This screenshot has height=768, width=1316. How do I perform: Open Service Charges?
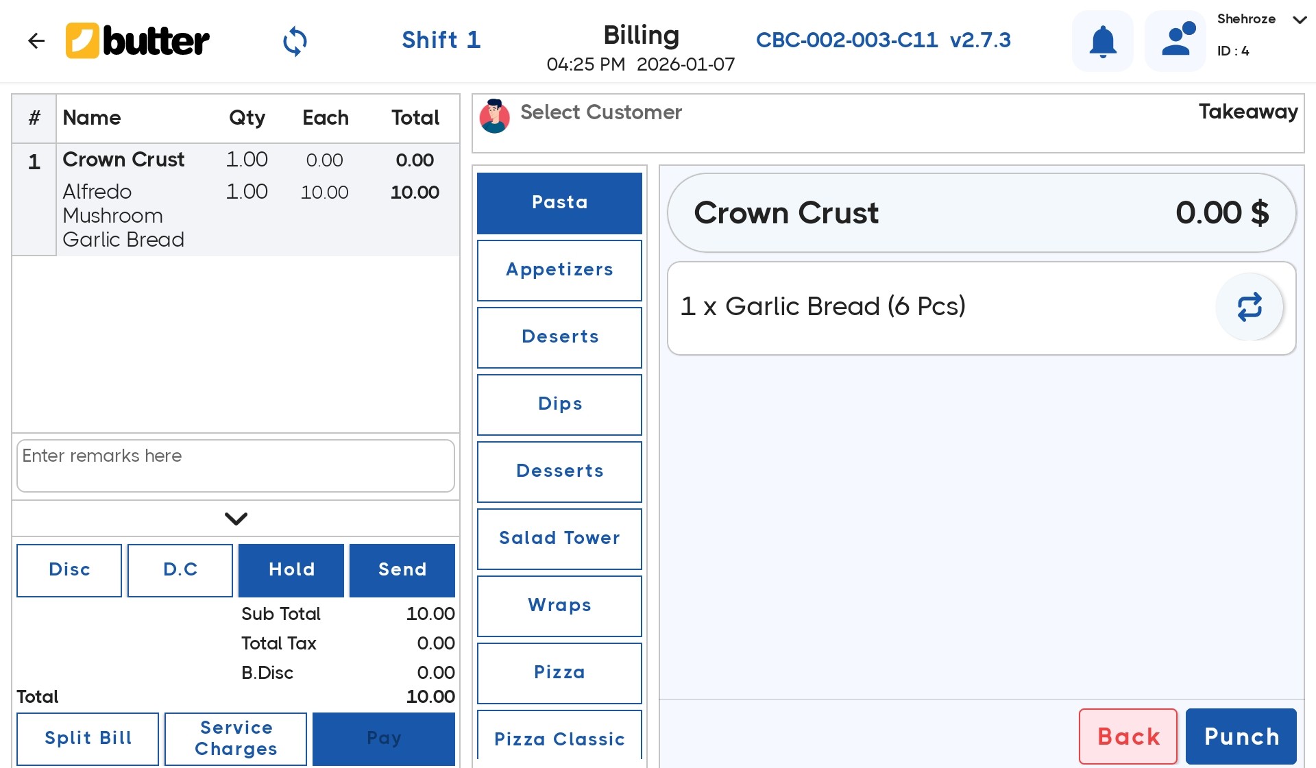(236, 739)
